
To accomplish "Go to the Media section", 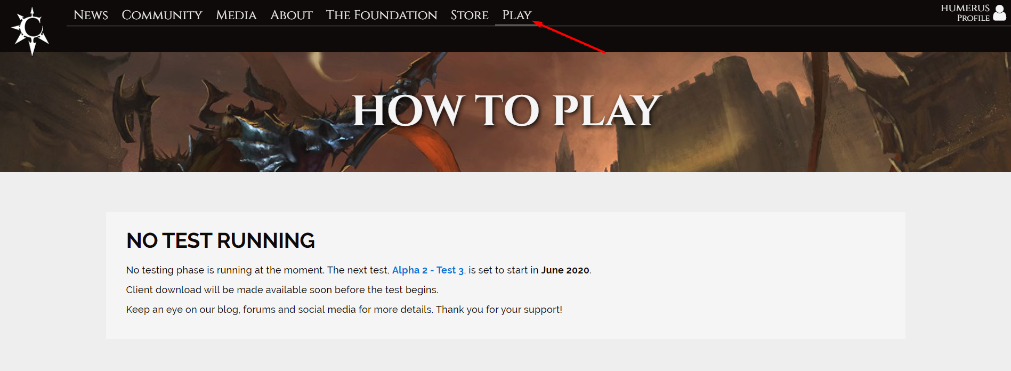I will pyautogui.click(x=236, y=15).
